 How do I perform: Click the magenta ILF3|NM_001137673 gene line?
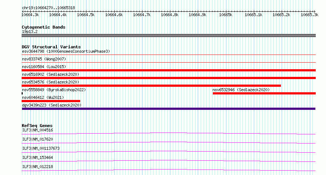[168, 152]
